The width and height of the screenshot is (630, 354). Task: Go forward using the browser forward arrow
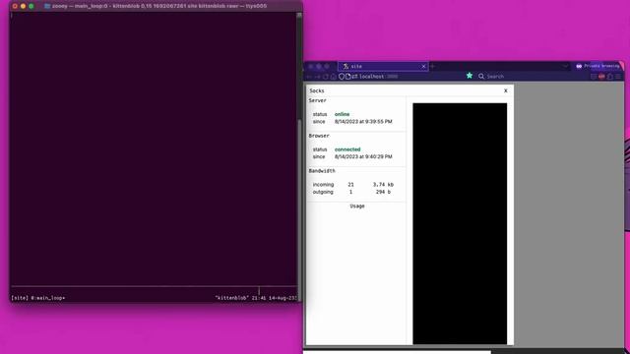pyautogui.click(x=317, y=77)
